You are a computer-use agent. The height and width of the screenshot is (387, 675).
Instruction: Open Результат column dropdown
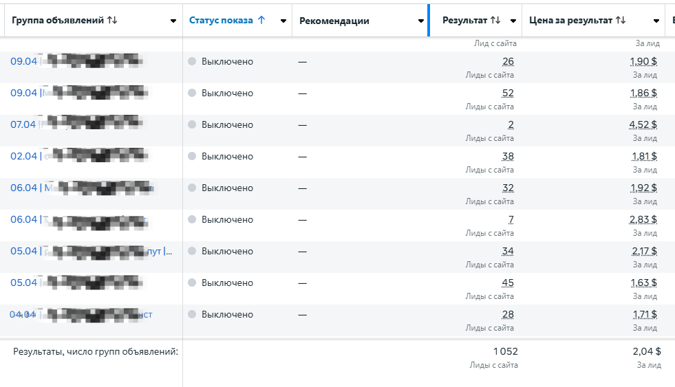(513, 21)
